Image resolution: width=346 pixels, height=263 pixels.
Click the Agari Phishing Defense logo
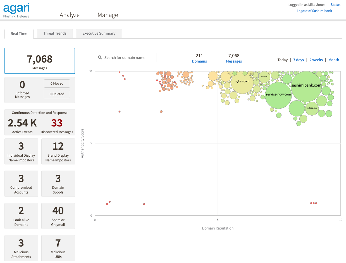(16, 11)
